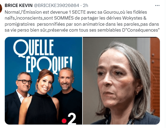
Task: Click the word SECTE in the tweet
Action: click(x=79, y=12)
